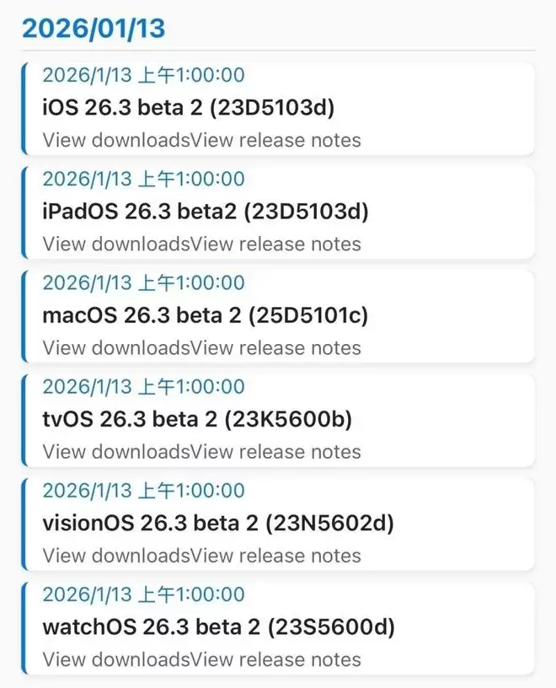Click View downloads for watchOS 26.3 beta 2
556x688 pixels.
(x=116, y=659)
